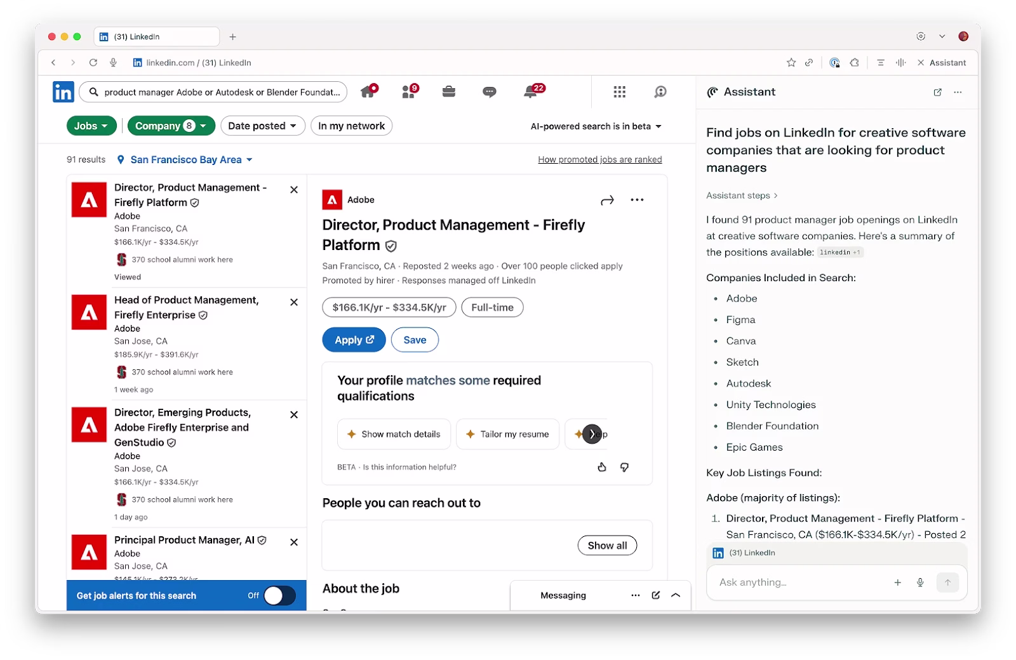Click Tailor my resume
1016x660 pixels.
click(507, 434)
